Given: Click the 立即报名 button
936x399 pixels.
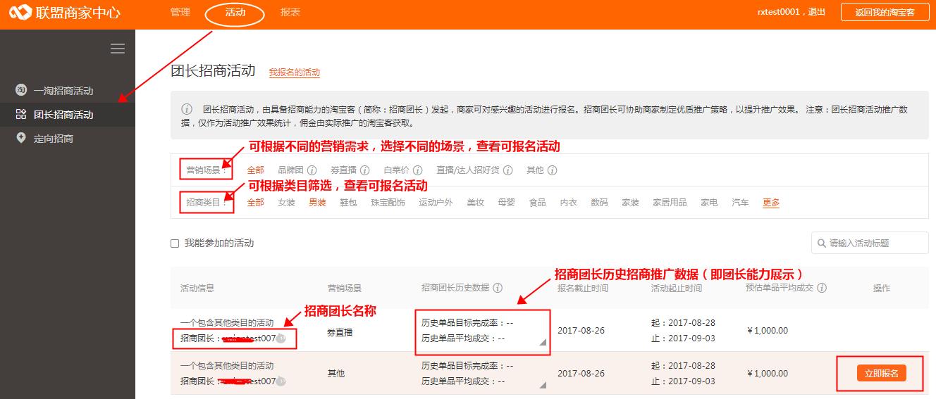Looking at the screenshot, I should point(882,374).
